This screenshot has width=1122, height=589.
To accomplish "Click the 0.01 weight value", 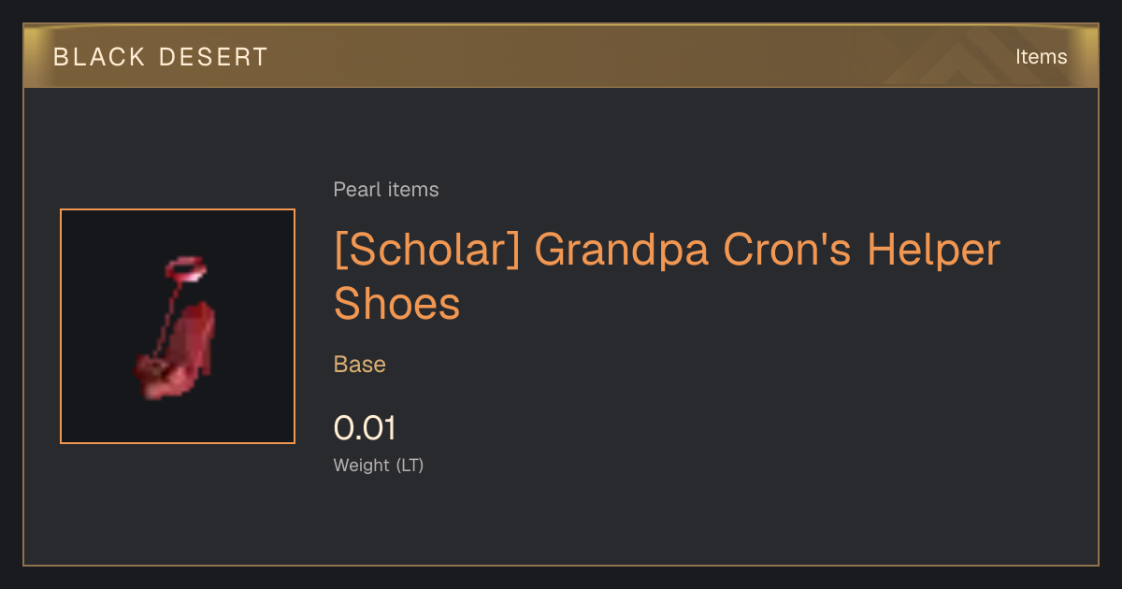I will pos(365,428).
